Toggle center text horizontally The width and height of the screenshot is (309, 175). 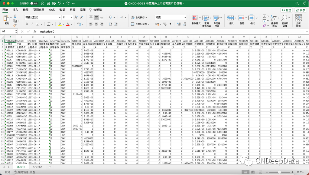point(96,24)
